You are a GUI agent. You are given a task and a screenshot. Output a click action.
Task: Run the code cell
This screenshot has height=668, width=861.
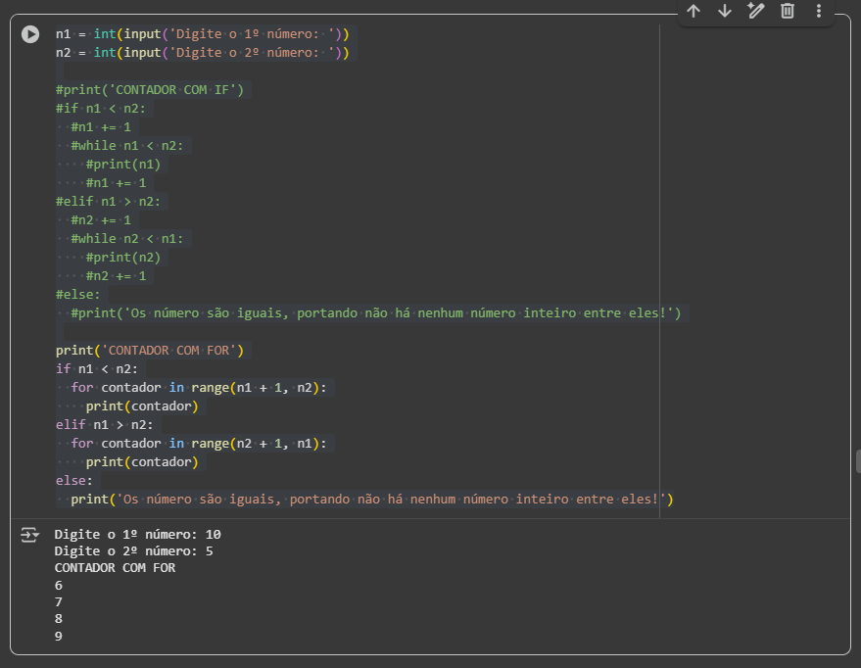31,34
